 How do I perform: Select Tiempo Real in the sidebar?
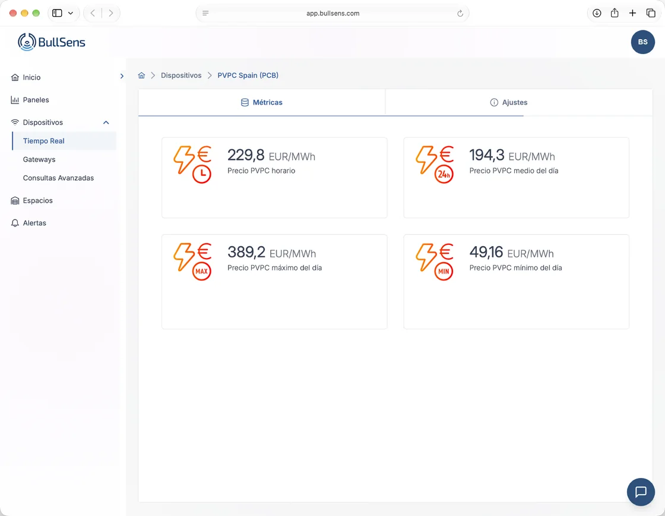click(65, 141)
